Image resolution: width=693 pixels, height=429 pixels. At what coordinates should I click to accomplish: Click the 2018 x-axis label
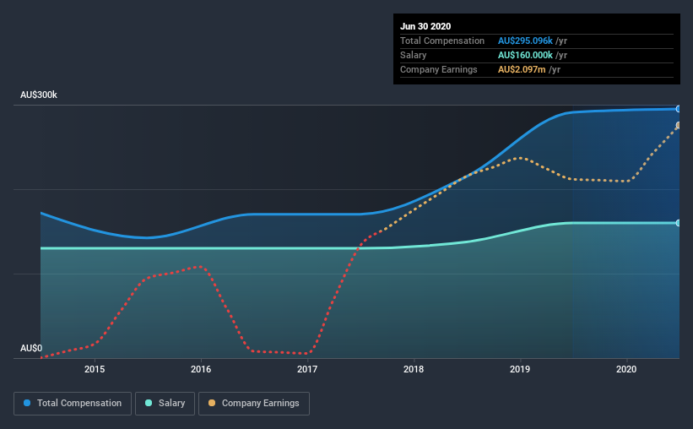tap(414, 369)
